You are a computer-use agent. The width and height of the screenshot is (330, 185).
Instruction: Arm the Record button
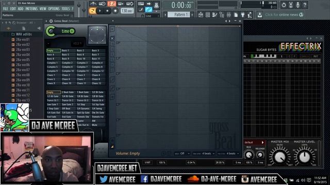(115, 11)
